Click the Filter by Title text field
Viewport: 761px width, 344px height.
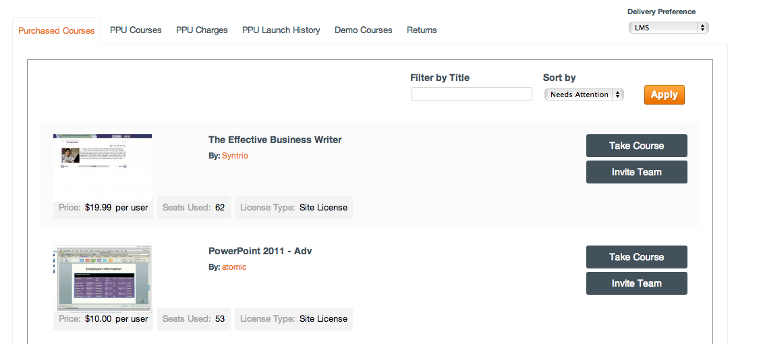tap(472, 94)
